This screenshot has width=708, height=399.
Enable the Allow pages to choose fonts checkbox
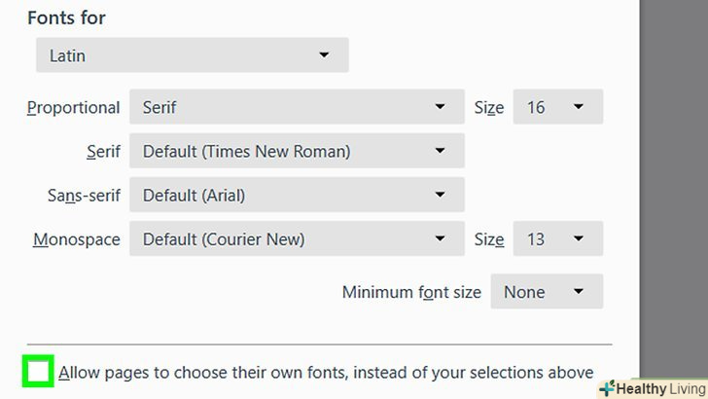(39, 372)
